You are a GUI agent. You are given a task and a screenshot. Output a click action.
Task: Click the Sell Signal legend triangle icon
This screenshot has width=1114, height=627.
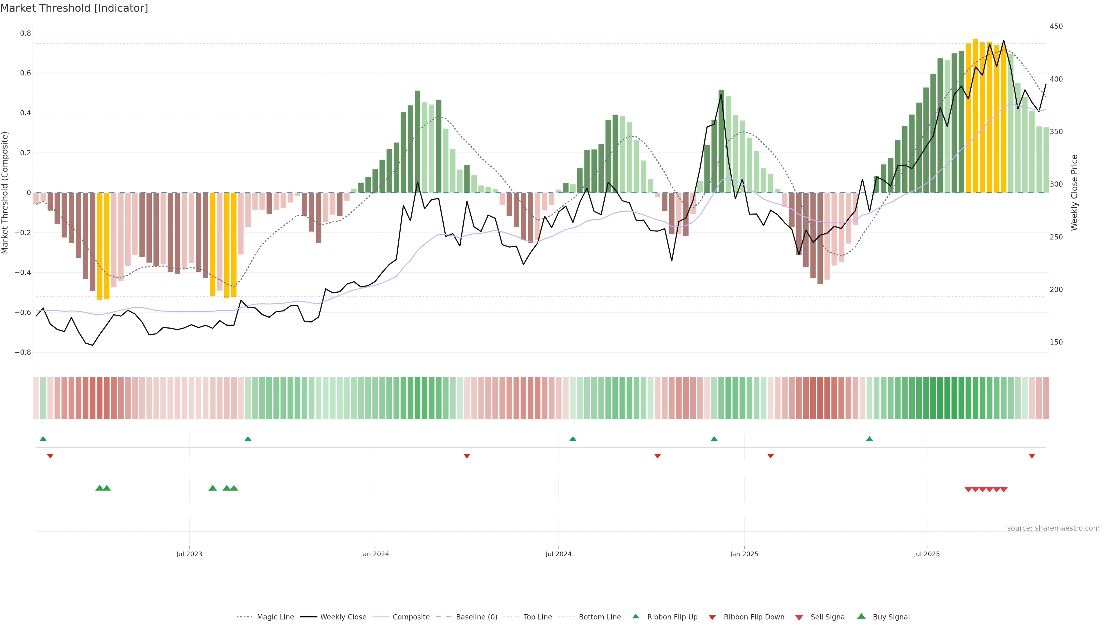(799, 617)
